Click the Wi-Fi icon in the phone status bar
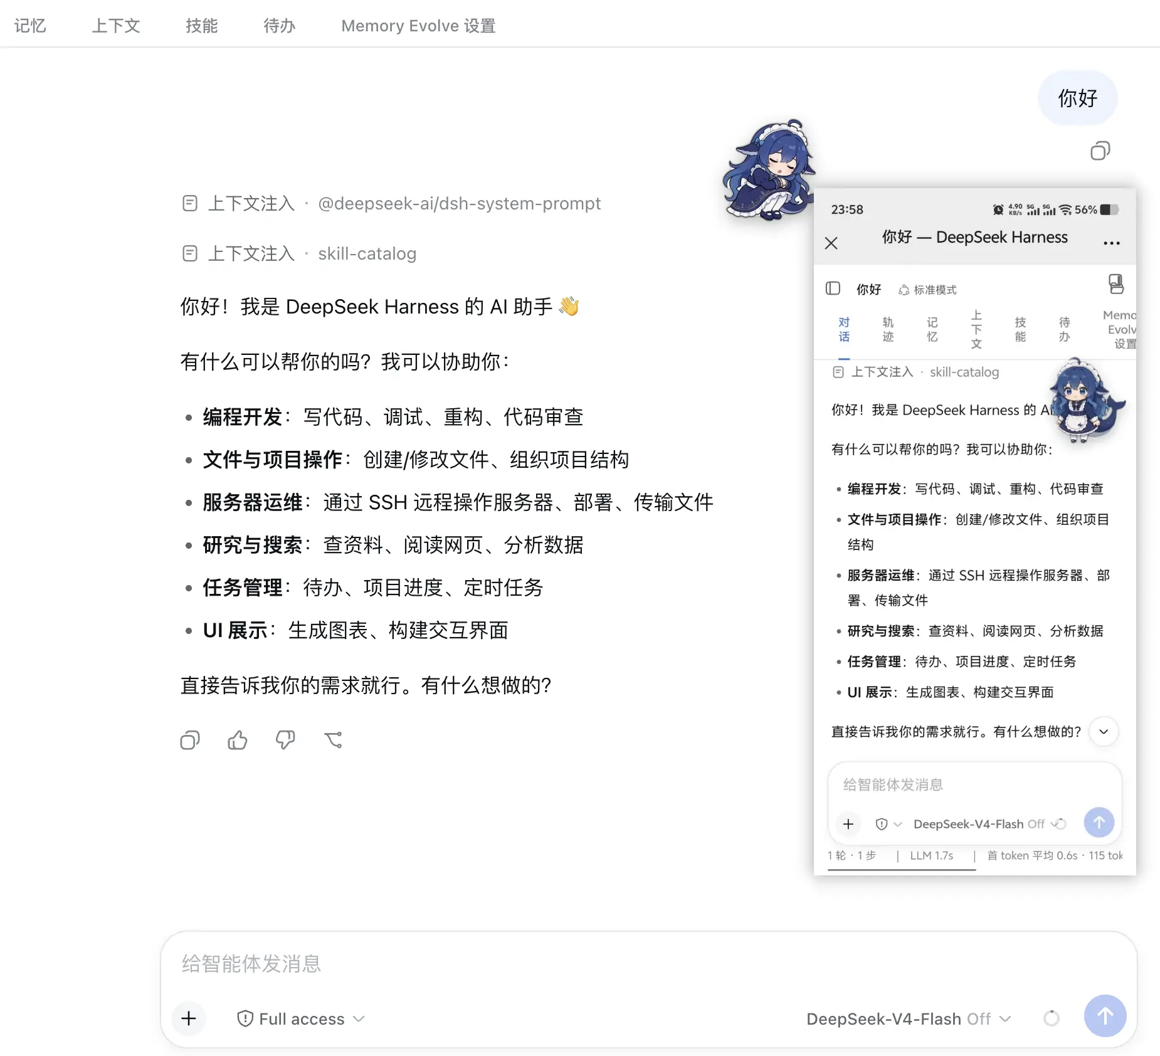 pos(1065,210)
